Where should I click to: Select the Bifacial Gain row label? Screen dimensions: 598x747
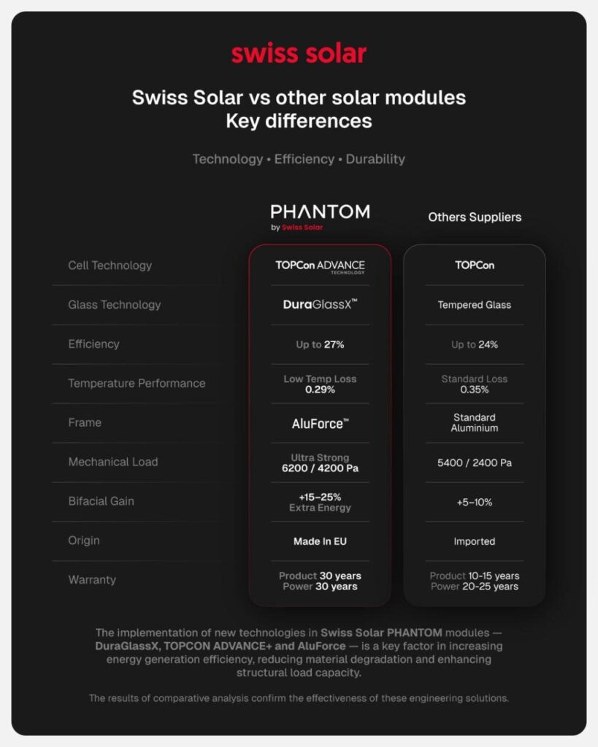101,502
